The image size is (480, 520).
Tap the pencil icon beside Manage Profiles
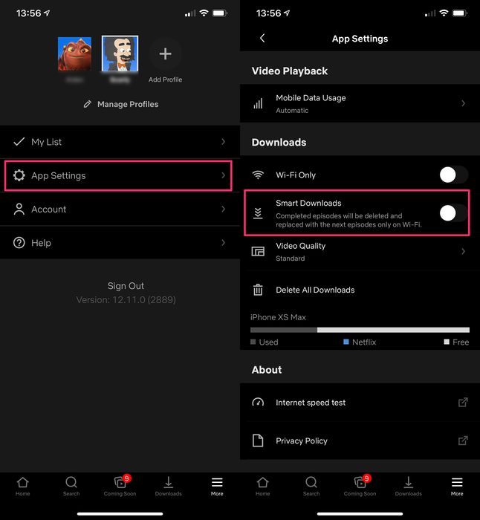tap(87, 104)
